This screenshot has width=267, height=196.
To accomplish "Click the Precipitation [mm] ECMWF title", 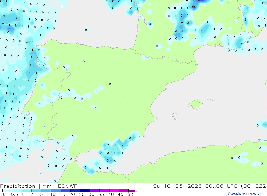I will tap(38, 186).
